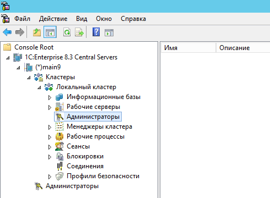
Task: Collapse the (*)main9 server node
Action: click(x=18, y=68)
